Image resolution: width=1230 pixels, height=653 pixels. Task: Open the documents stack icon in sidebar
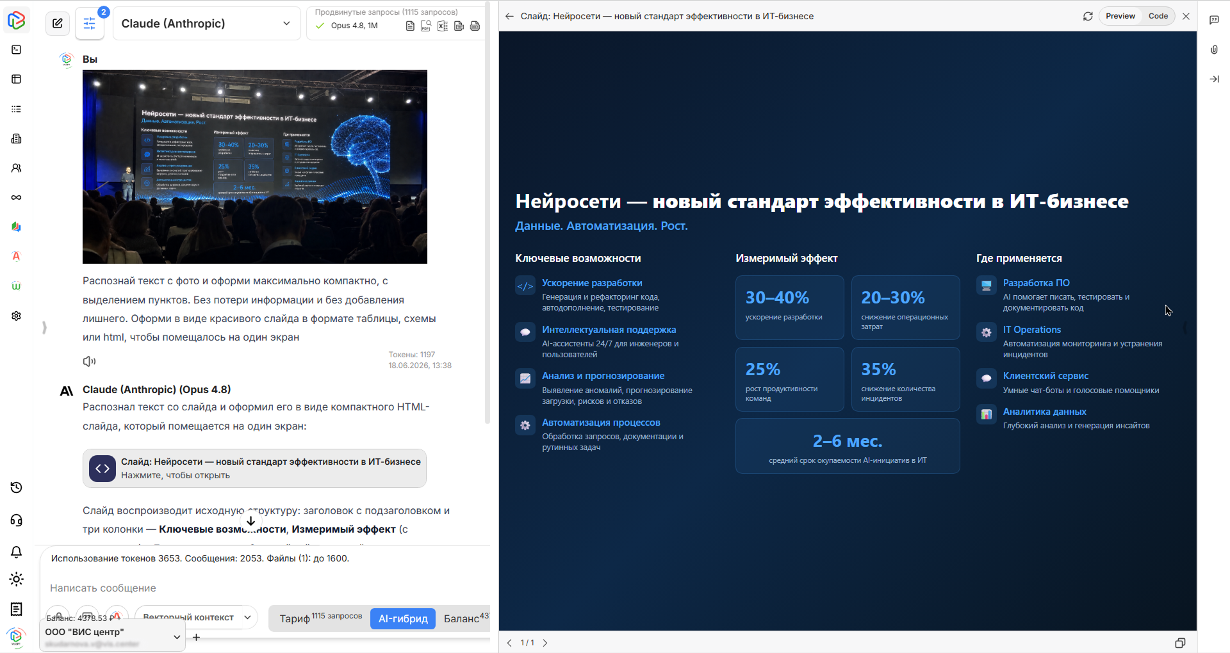pos(17,138)
